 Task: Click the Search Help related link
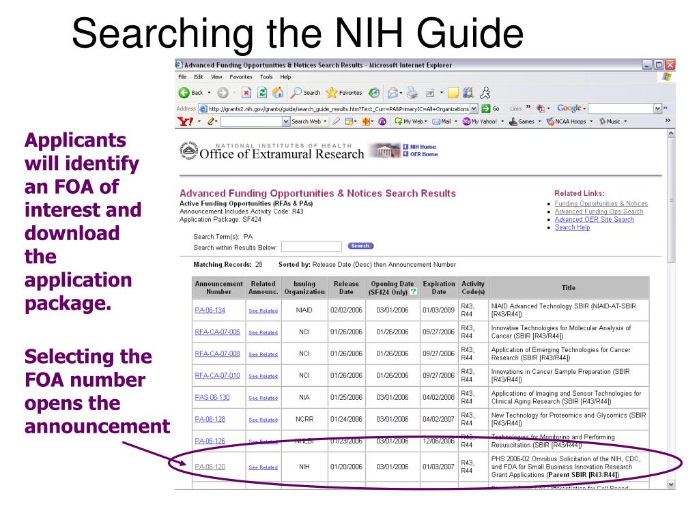click(x=572, y=227)
